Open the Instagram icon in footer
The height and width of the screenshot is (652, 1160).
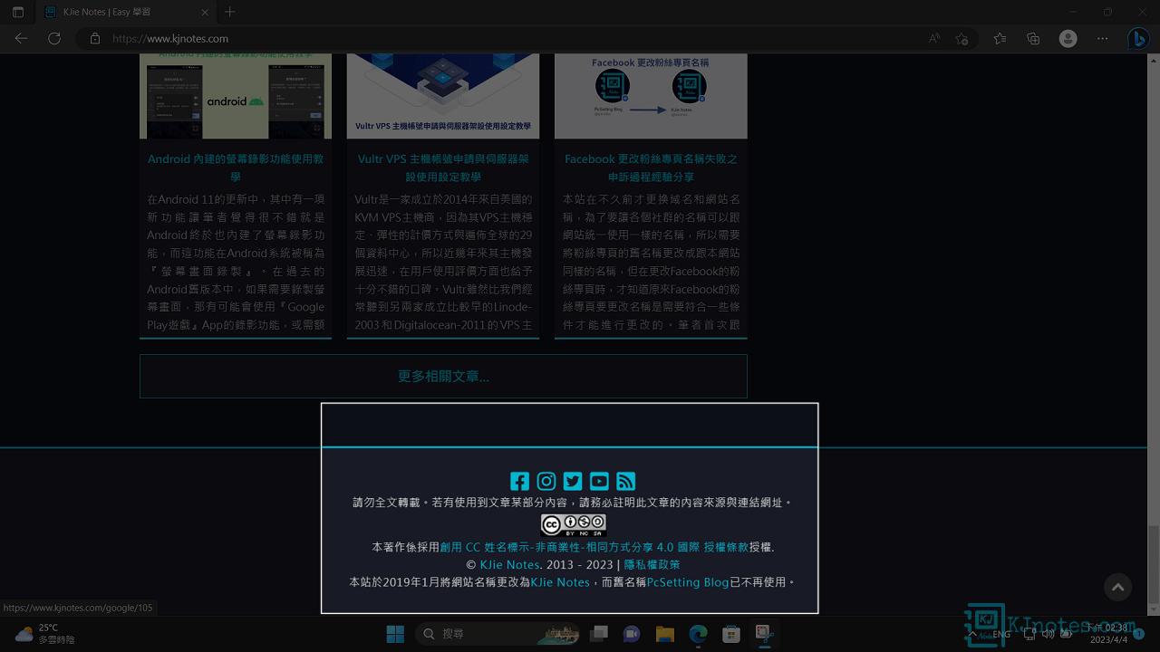click(546, 481)
